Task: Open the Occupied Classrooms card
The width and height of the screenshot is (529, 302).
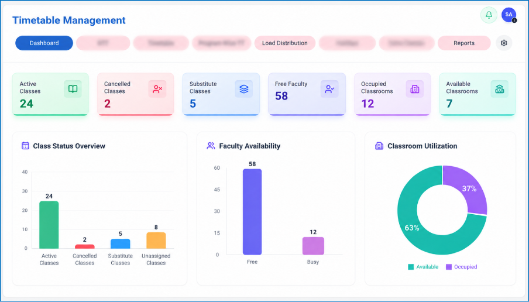Action: pos(393,94)
